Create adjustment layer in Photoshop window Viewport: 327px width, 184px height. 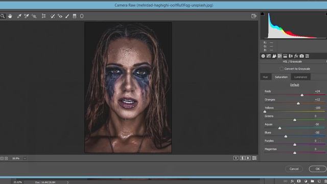(x=306, y=181)
